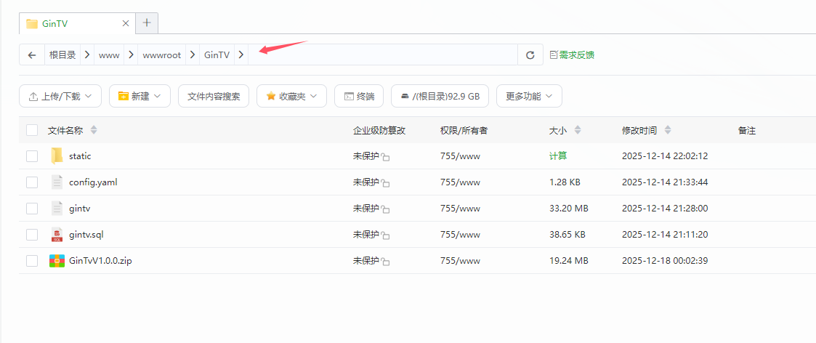This screenshot has height=343, width=816.
Task: Click the 企业级防篡改 column header
Action: coord(379,131)
